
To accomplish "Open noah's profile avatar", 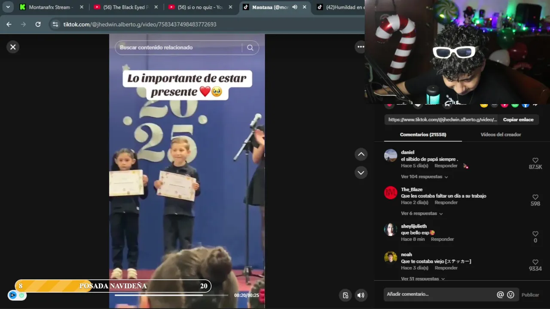I will tap(391, 257).
